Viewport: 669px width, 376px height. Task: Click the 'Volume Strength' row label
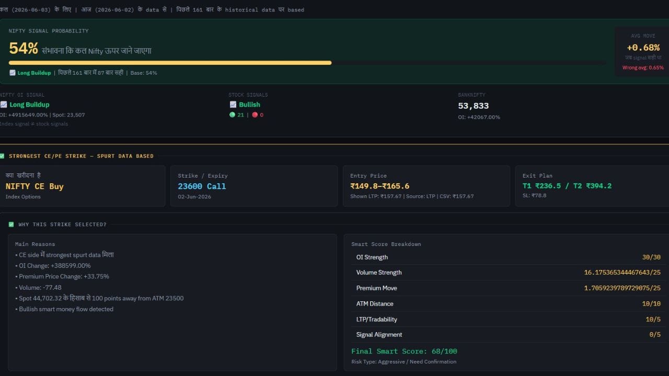pyautogui.click(x=379, y=273)
